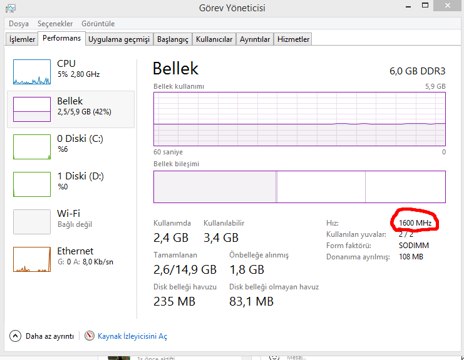Click the 1,8 GB Önbelleğe alınmış value

[247, 269]
